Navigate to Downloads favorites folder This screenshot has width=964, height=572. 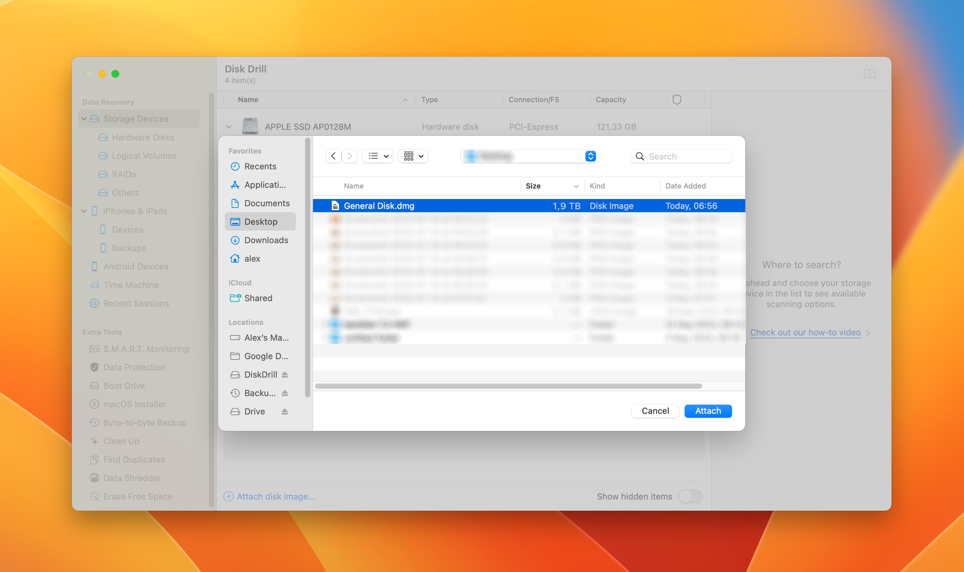coord(266,239)
